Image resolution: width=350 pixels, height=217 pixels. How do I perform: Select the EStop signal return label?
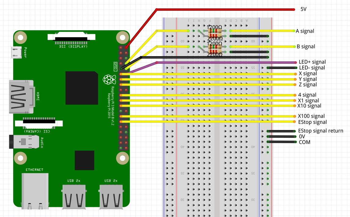[320, 131]
